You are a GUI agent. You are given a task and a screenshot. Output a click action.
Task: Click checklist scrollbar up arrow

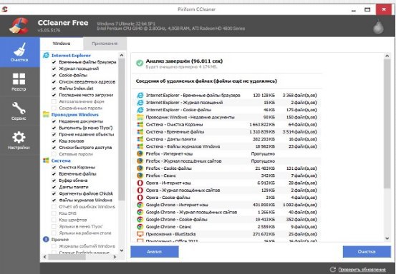(122, 55)
